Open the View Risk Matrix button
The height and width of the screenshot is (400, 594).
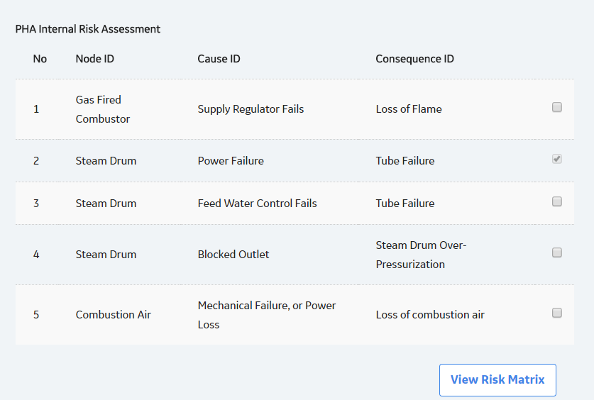pyautogui.click(x=497, y=379)
